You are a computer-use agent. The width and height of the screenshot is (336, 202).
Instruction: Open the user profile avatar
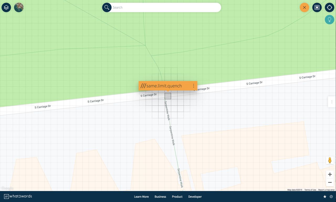point(19,7)
